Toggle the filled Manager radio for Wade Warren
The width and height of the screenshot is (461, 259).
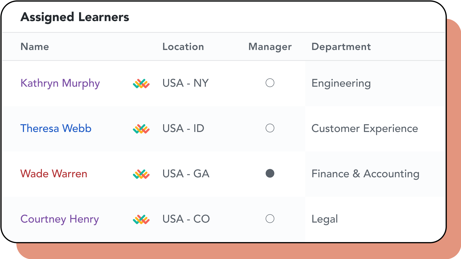[x=270, y=173]
